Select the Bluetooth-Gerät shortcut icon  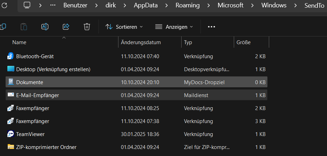pos(11,56)
